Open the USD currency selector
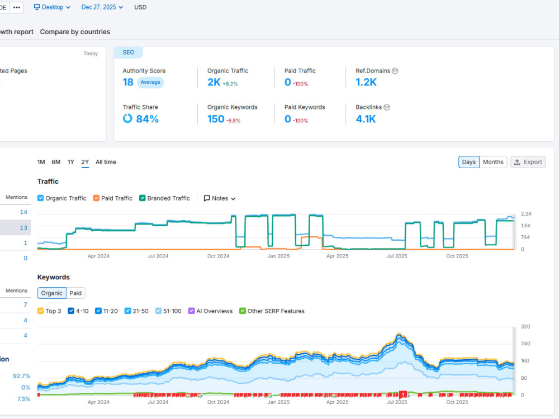Screen dimensions: 559x419 tap(140, 7)
